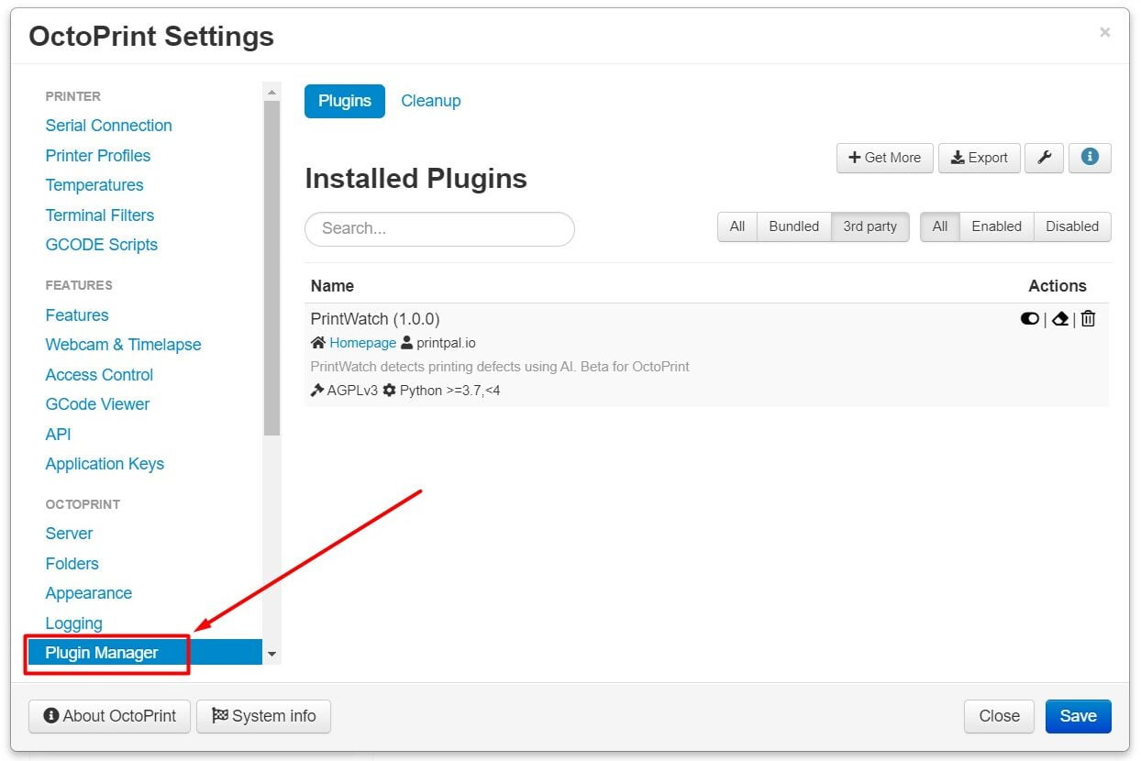This screenshot has width=1141, height=761.
Task: Click the PrintWatch description text
Action: (500, 367)
